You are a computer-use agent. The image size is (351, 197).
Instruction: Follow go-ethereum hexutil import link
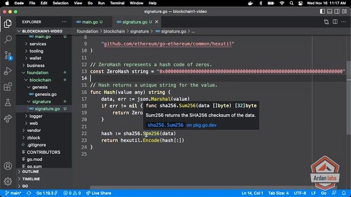(x=167, y=44)
